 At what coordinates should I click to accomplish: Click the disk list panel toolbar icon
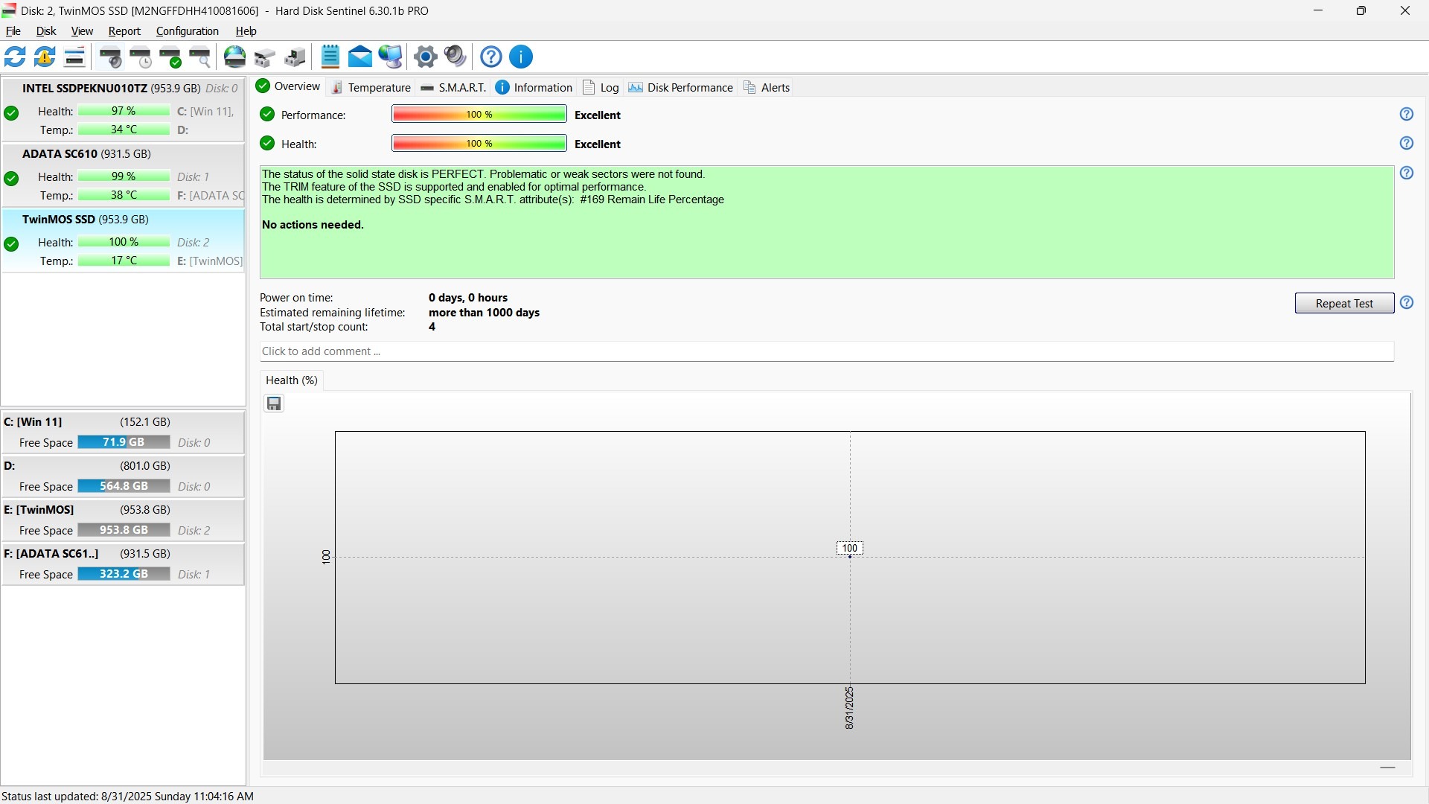74,57
